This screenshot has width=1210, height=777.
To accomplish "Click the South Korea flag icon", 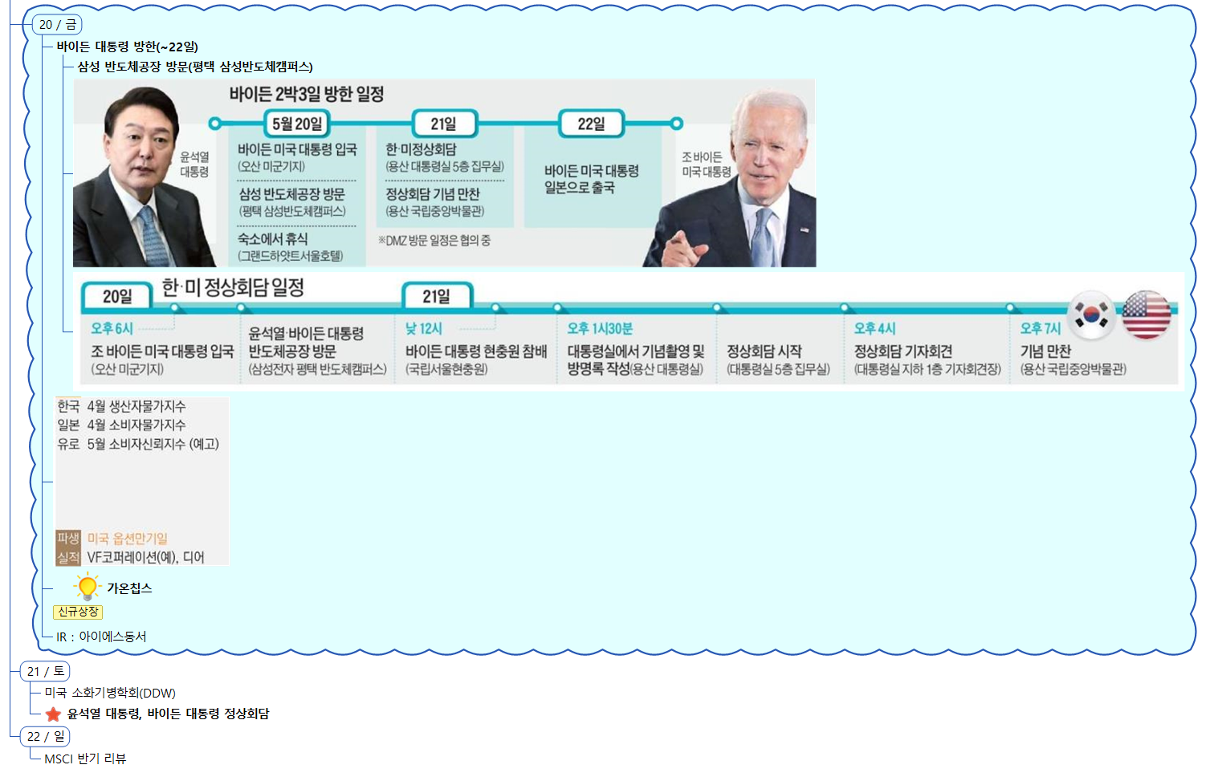I will coord(1092,315).
